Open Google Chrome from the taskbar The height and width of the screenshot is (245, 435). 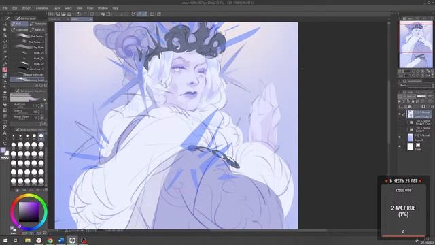(x=50, y=240)
